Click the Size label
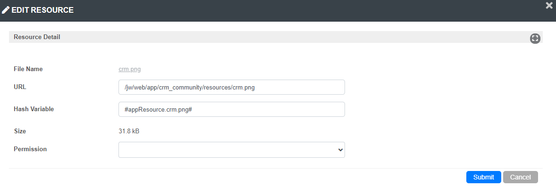The width and height of the screenshot is (556, 187). (20, 131)
